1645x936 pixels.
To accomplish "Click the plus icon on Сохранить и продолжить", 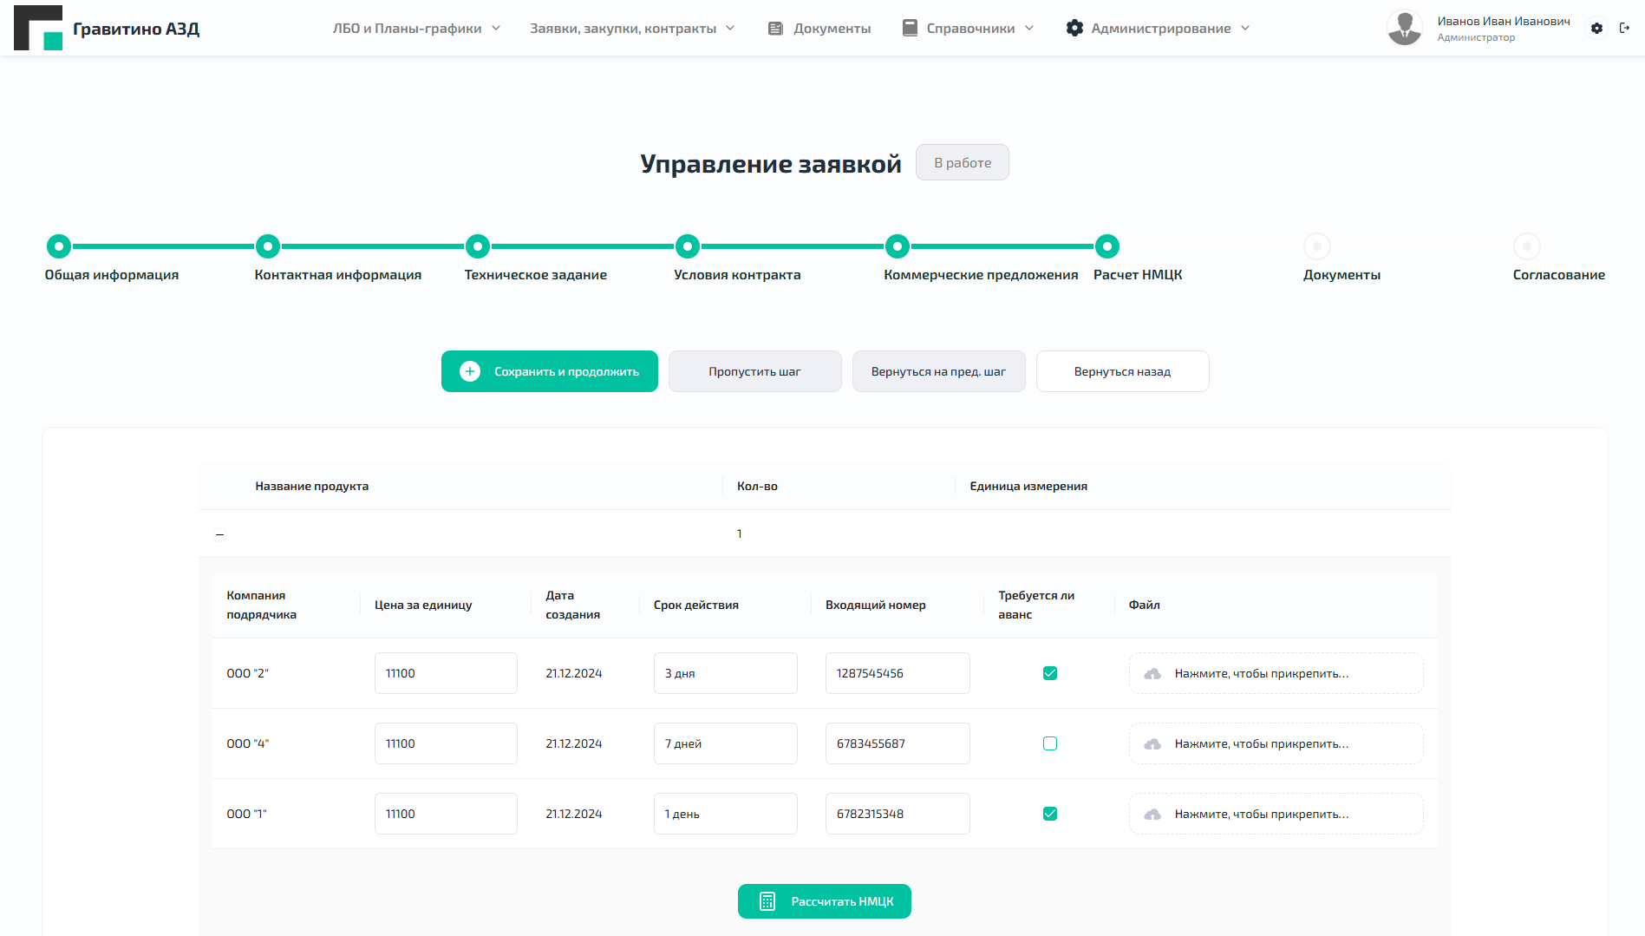I will click(469, 370).
